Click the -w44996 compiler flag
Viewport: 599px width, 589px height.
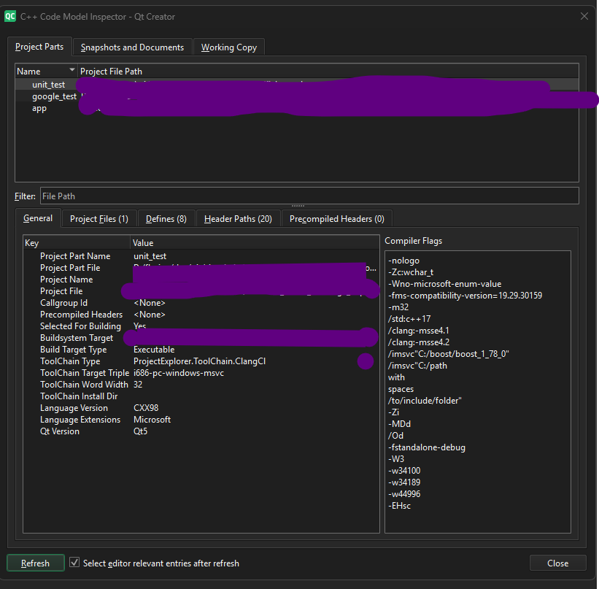(x=404, y=494)
